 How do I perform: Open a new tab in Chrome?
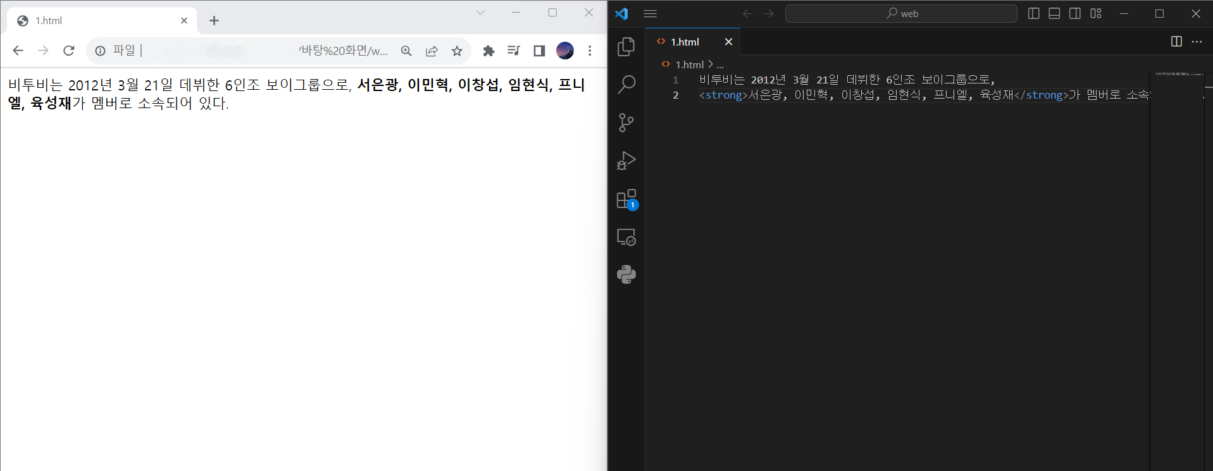(214, 21)
